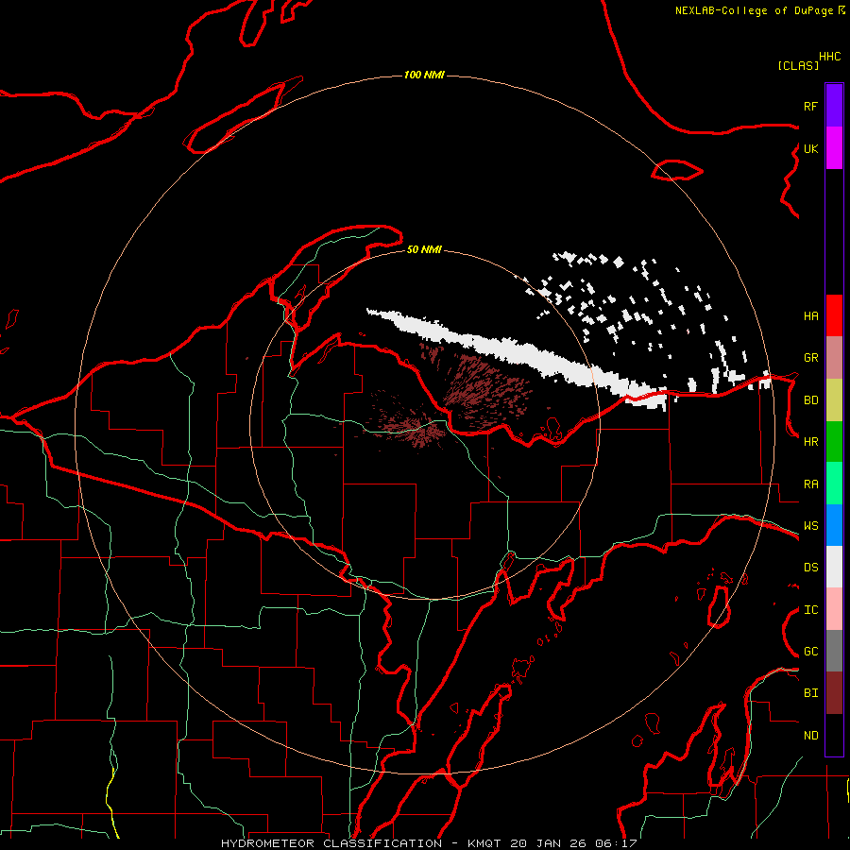The height and width of the screenshot is (850, 850).
Task: Click the 'UK' legend label
Action: [810, 148]
